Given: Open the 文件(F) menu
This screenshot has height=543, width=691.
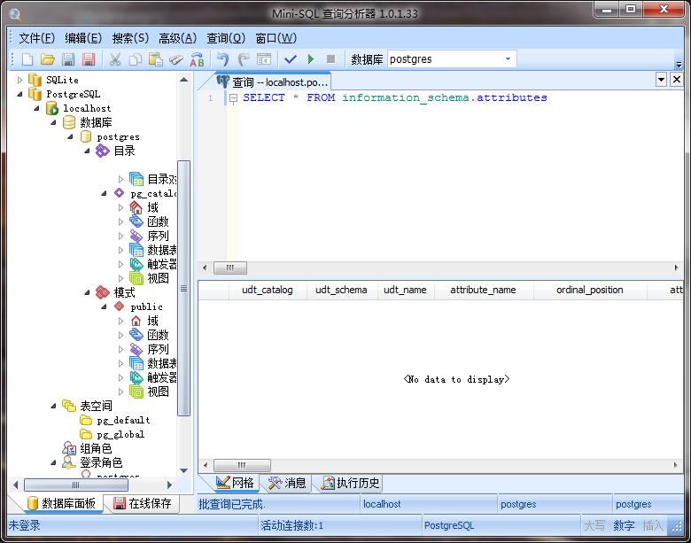Looking at the screenshot, I should point(36,38).
